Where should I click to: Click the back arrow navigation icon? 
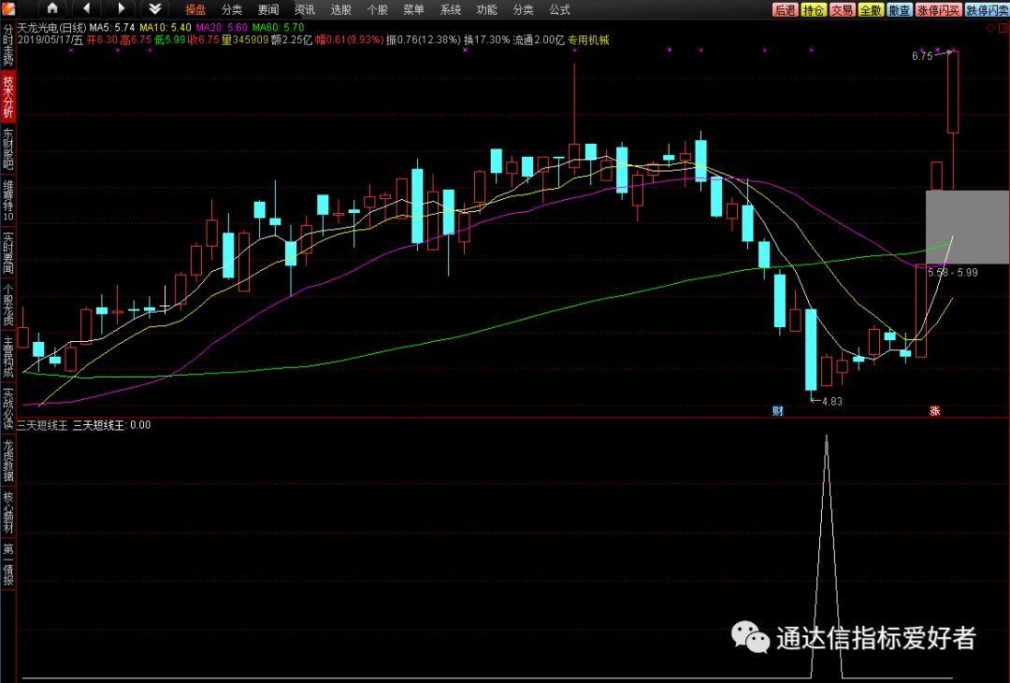(x=87, y=8)
